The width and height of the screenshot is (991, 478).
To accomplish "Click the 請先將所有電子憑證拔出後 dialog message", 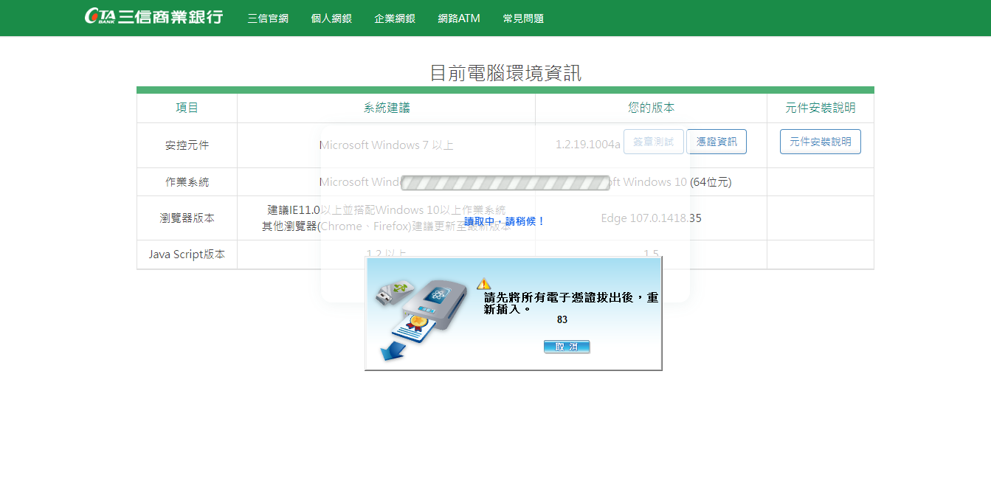I will (x=570, y=303).
